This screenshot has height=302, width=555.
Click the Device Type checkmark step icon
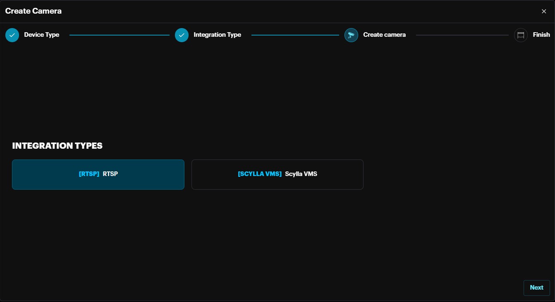coord(12,35)
